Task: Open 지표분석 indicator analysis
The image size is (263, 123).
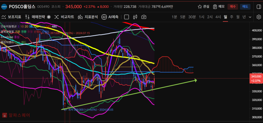Action: pyautogui.click(x=88, y=17)
